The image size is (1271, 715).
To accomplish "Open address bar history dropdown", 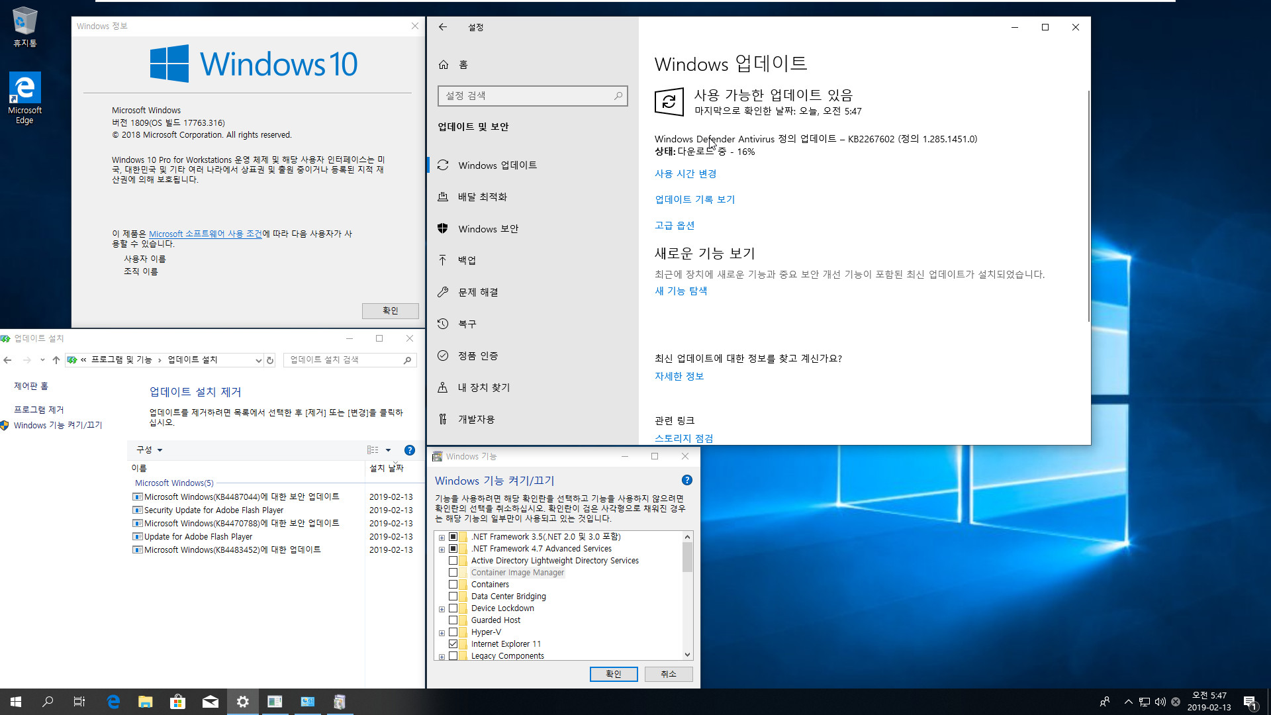I will (258, 360).
